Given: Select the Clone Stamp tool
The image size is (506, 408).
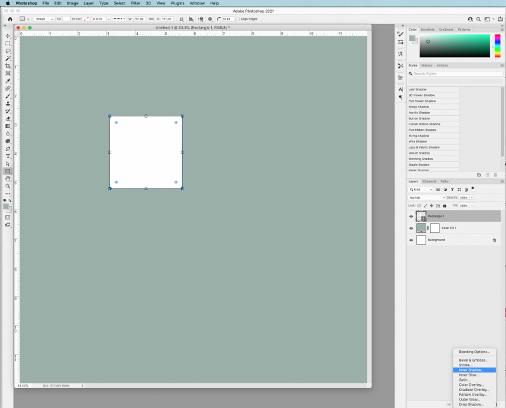Looking at the screenshot, I should tap(8, 104).
